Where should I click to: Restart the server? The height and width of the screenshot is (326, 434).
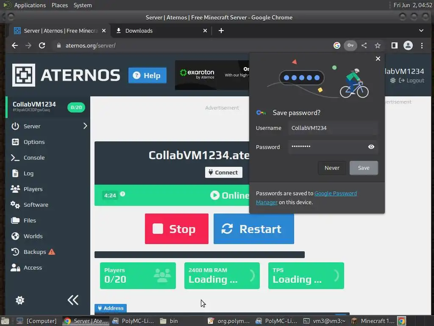coord(253,229)
